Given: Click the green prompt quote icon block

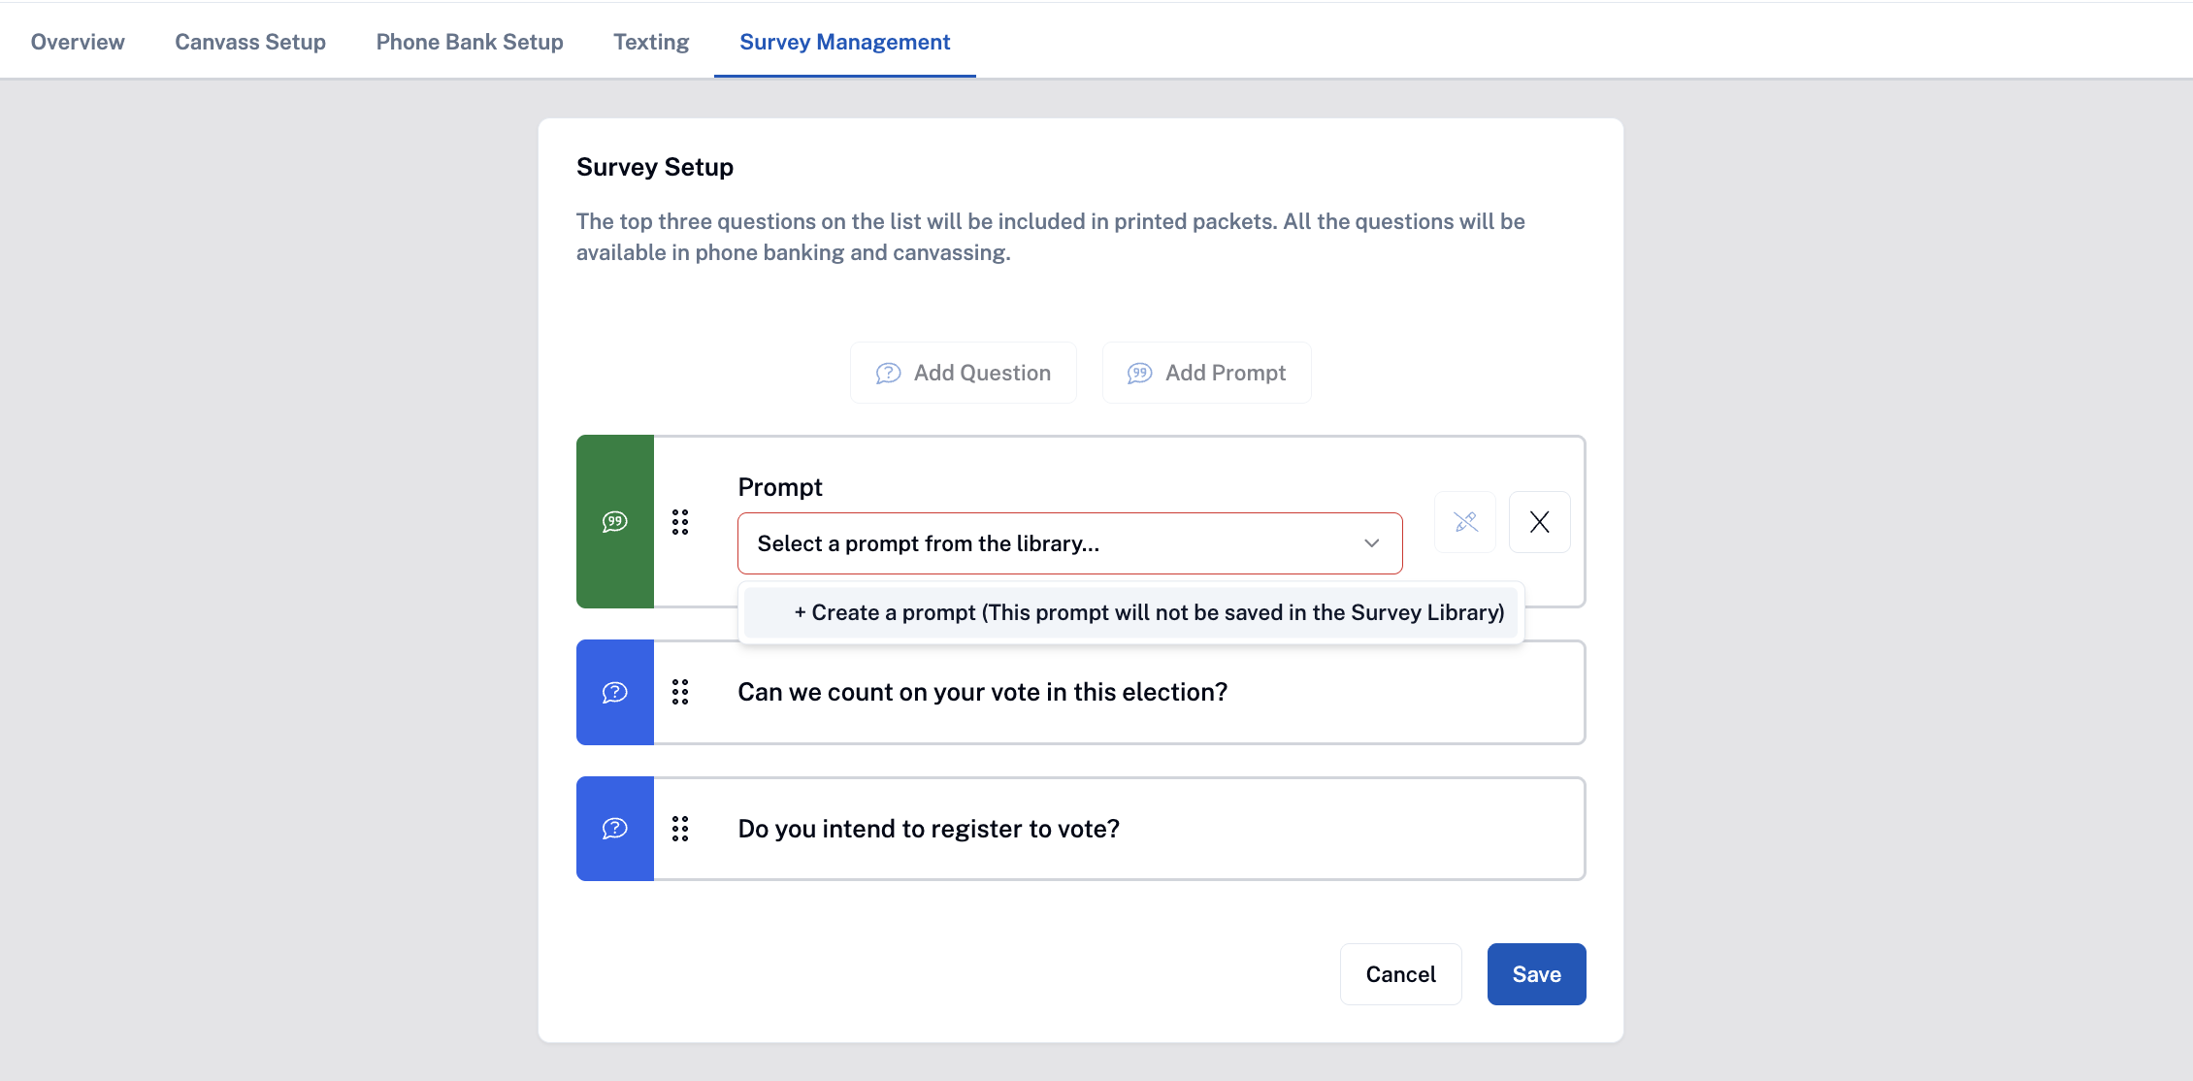Looking at the screenshot, I should pos(615,522).
